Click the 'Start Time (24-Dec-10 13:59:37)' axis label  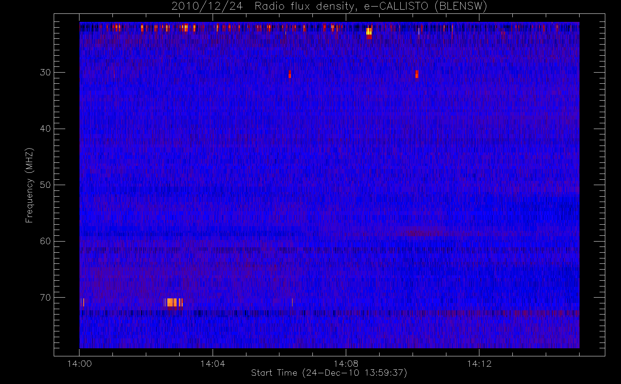[x=329, y=373]
